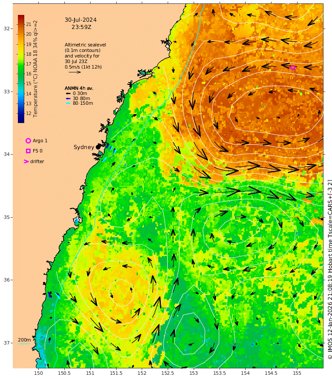Click the 155 longitude axis label
Image resolution: width=332 pixels, height=379 pixels.
(297, 373)
